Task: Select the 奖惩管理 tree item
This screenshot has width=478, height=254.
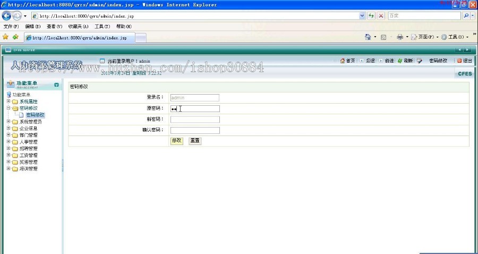Action: [28, 162]
